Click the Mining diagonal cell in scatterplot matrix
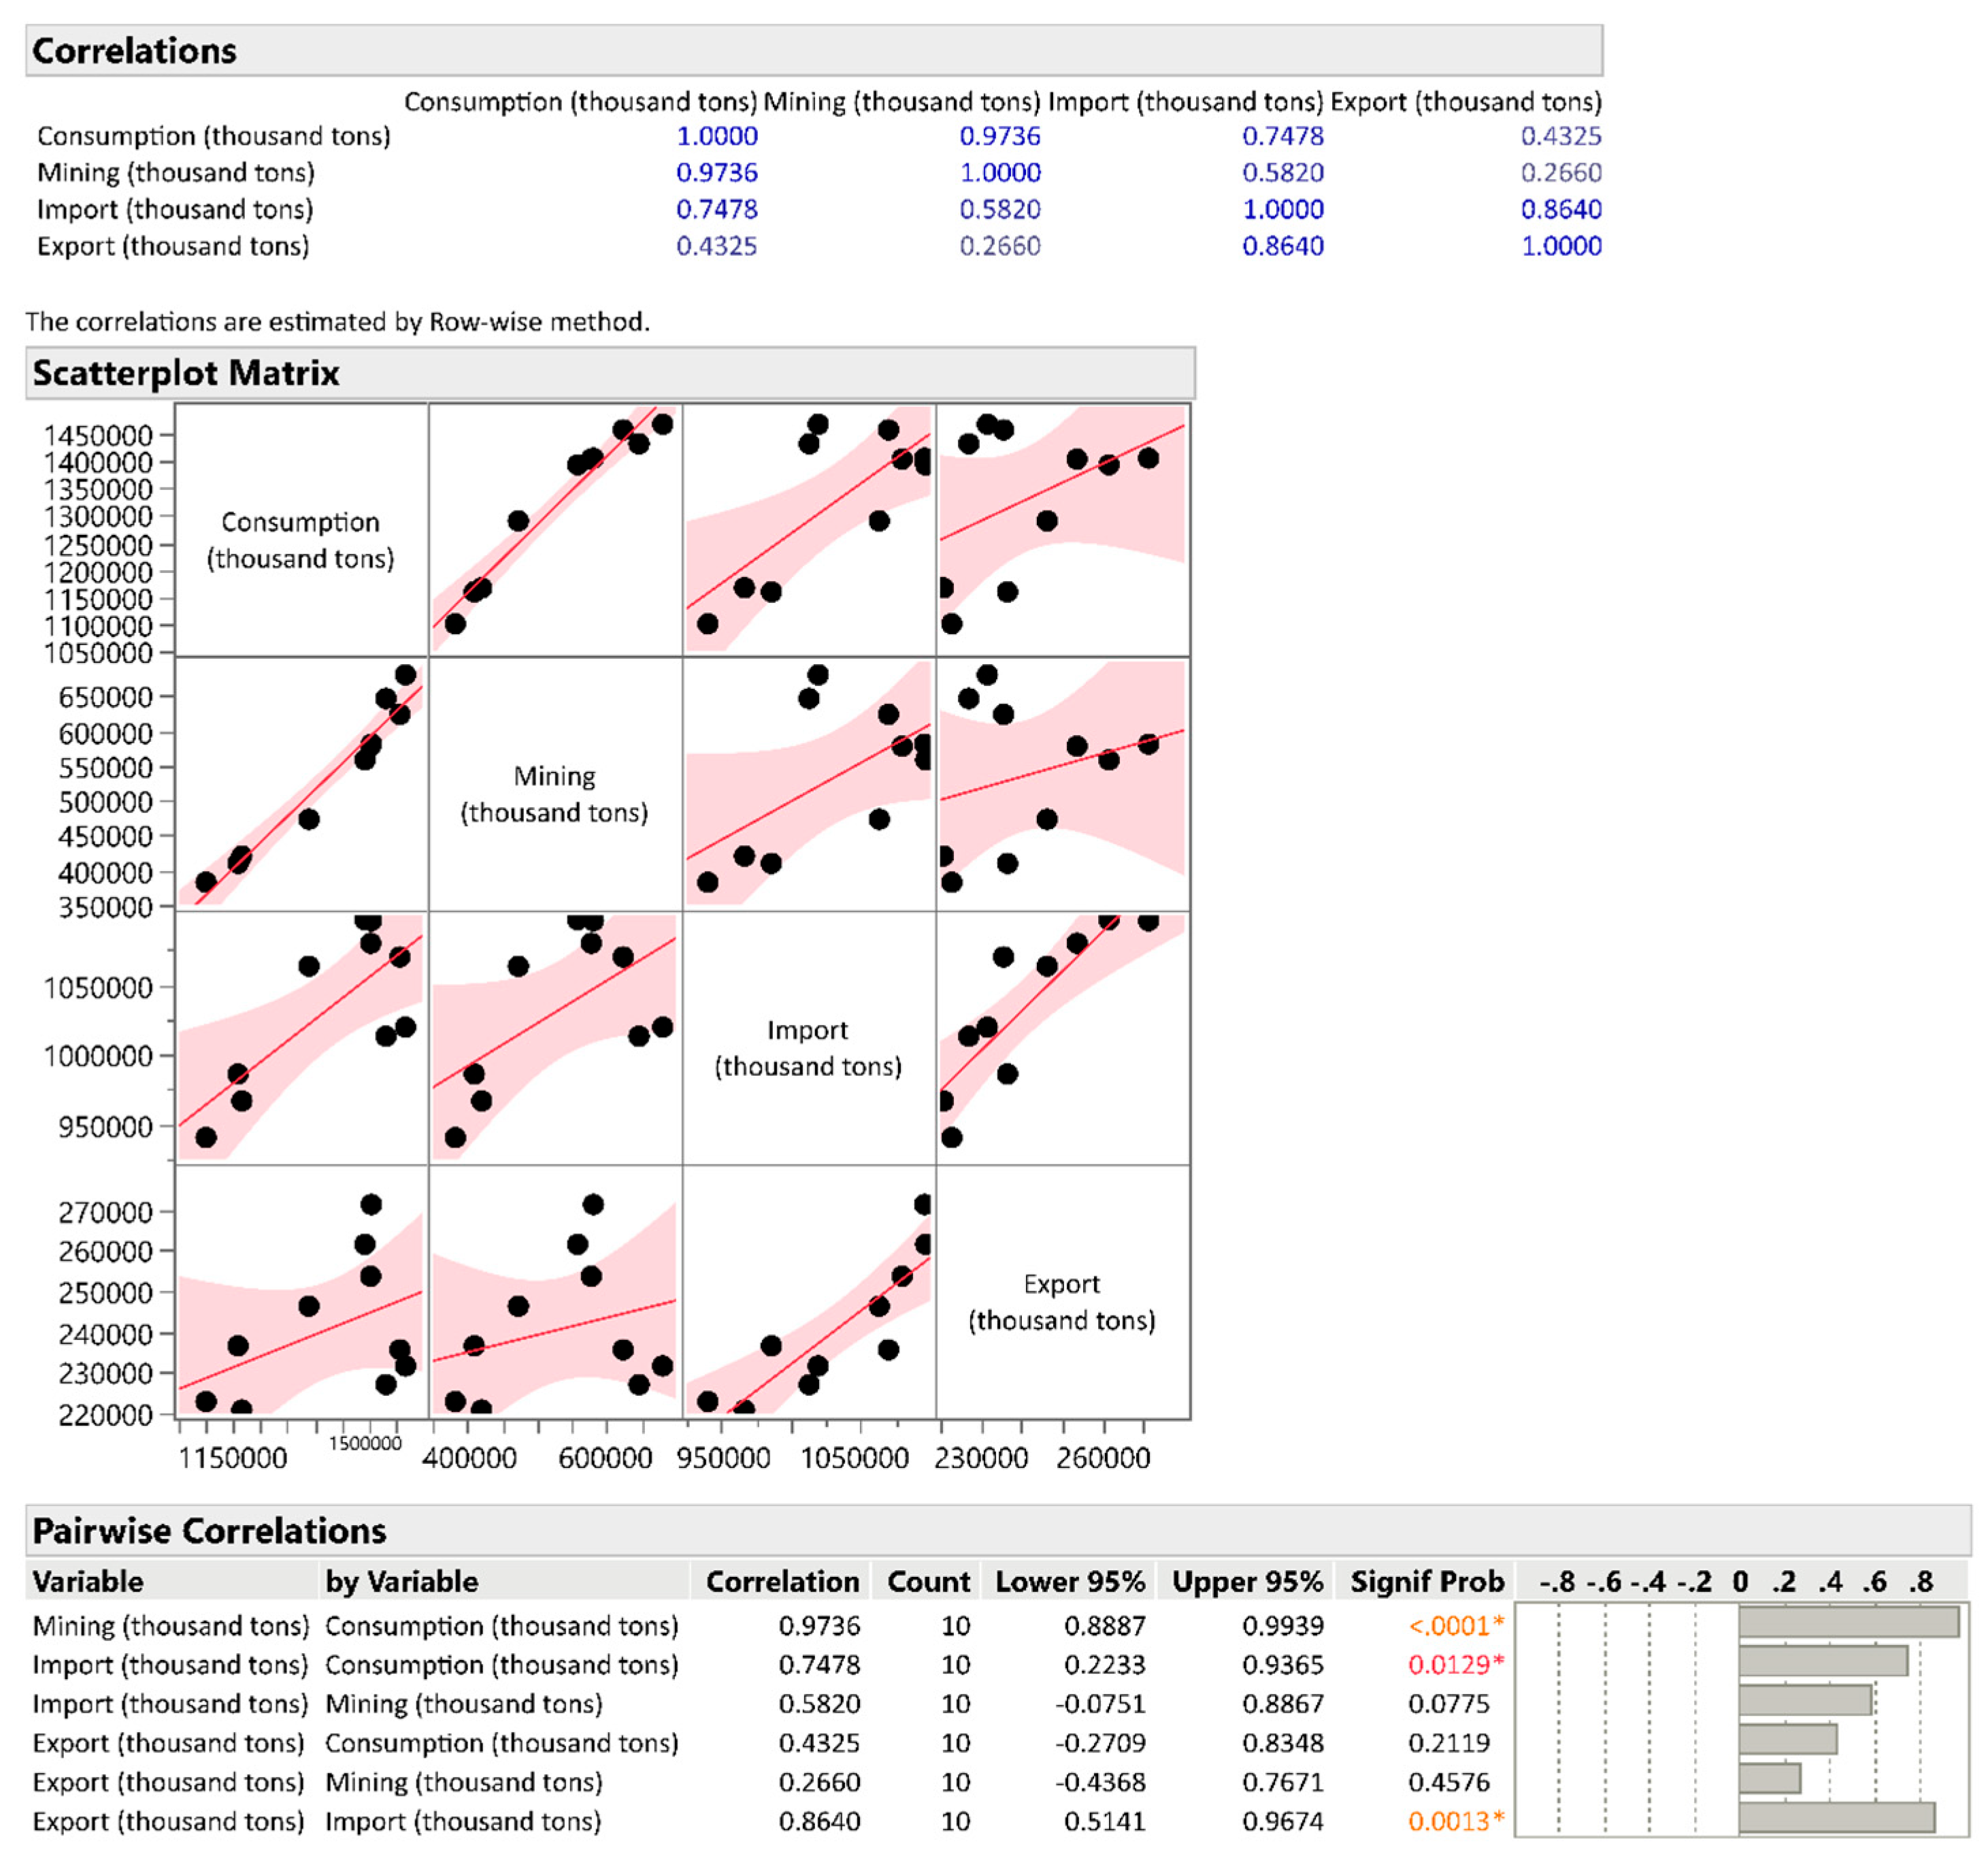This screenshot has height=1860, width=1988. (x=555, y=785)
